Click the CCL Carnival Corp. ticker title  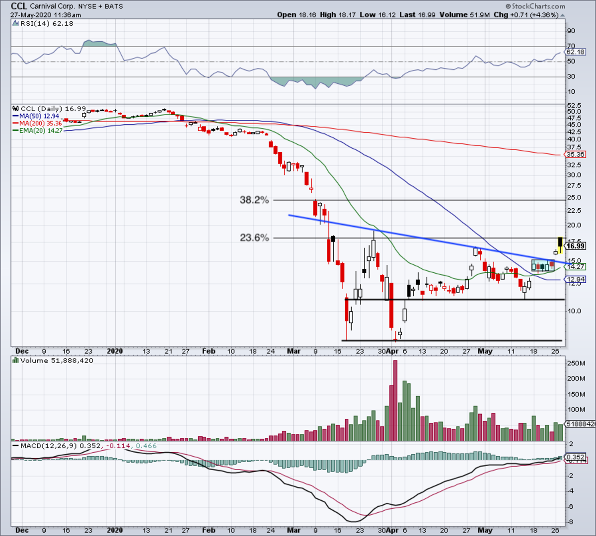pyautogui.click(x=67, y=6)
